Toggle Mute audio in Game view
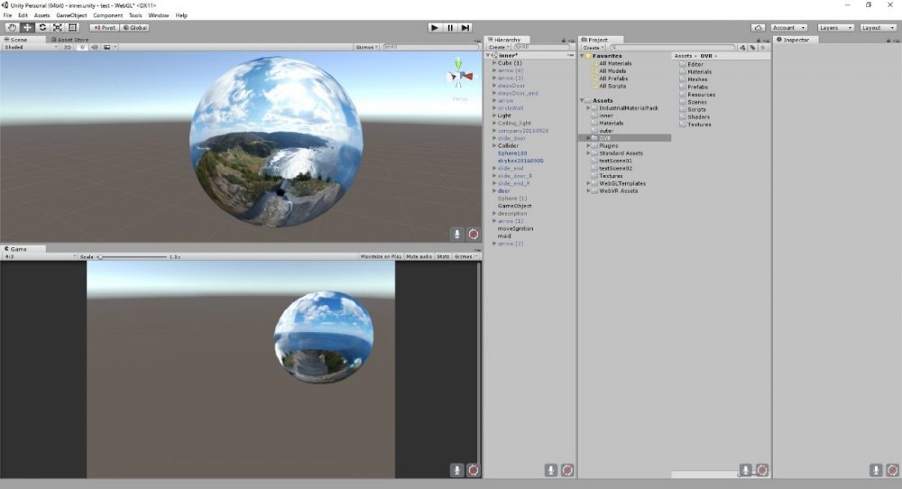Screen dimensions: 902x489 (419, 256)
